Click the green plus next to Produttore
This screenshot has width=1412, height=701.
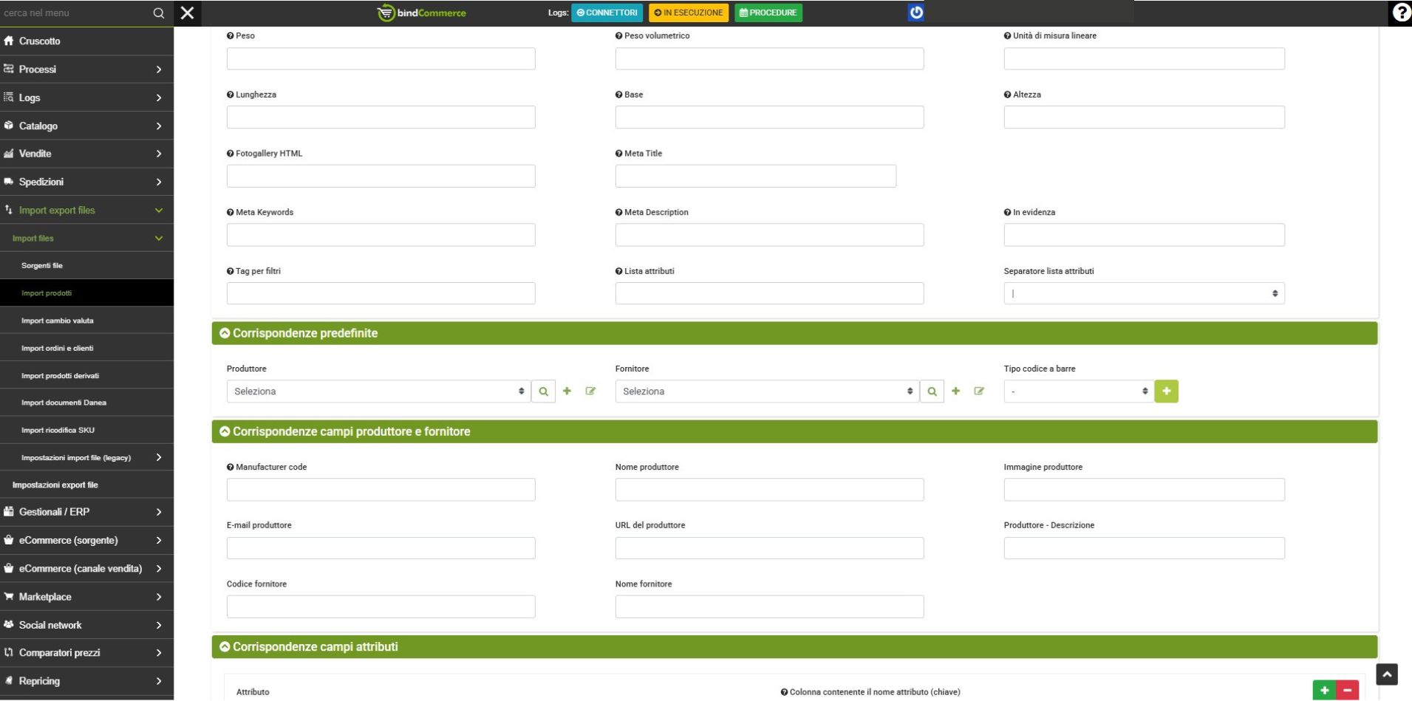pos(567,391)
